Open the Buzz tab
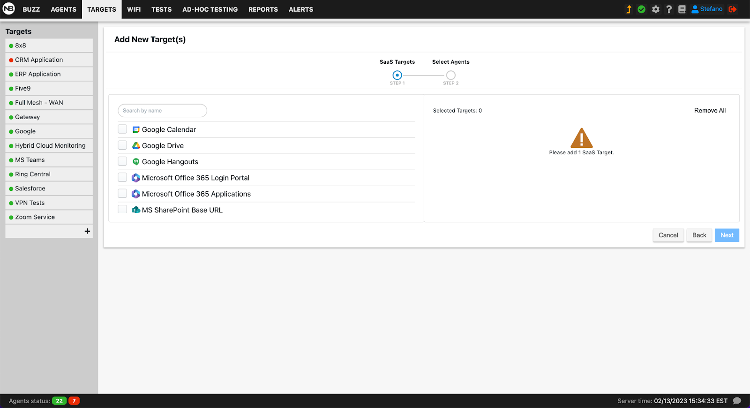Screen dimensions: 750x408 coord(31,9)
